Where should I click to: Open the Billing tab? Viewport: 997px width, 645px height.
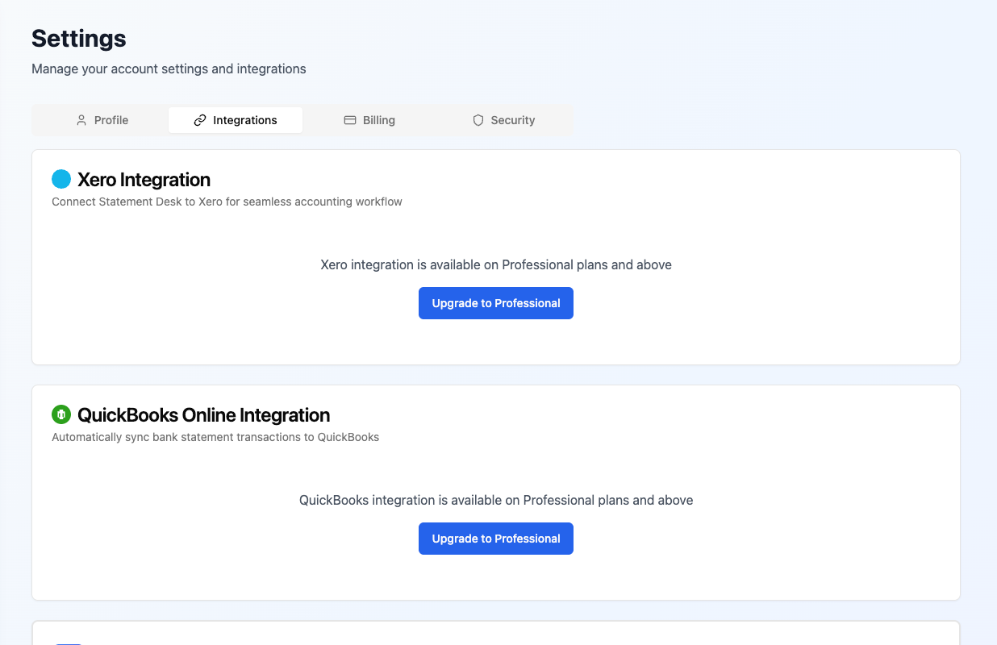pyautogui.click(x=378, y=120)
